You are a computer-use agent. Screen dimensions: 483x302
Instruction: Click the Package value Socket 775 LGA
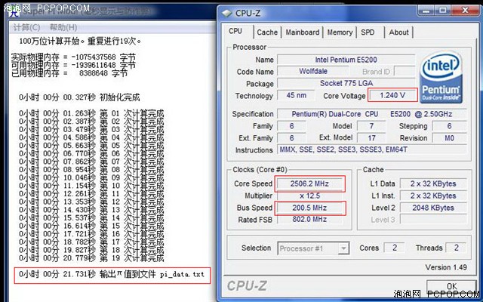click(346, 83)
